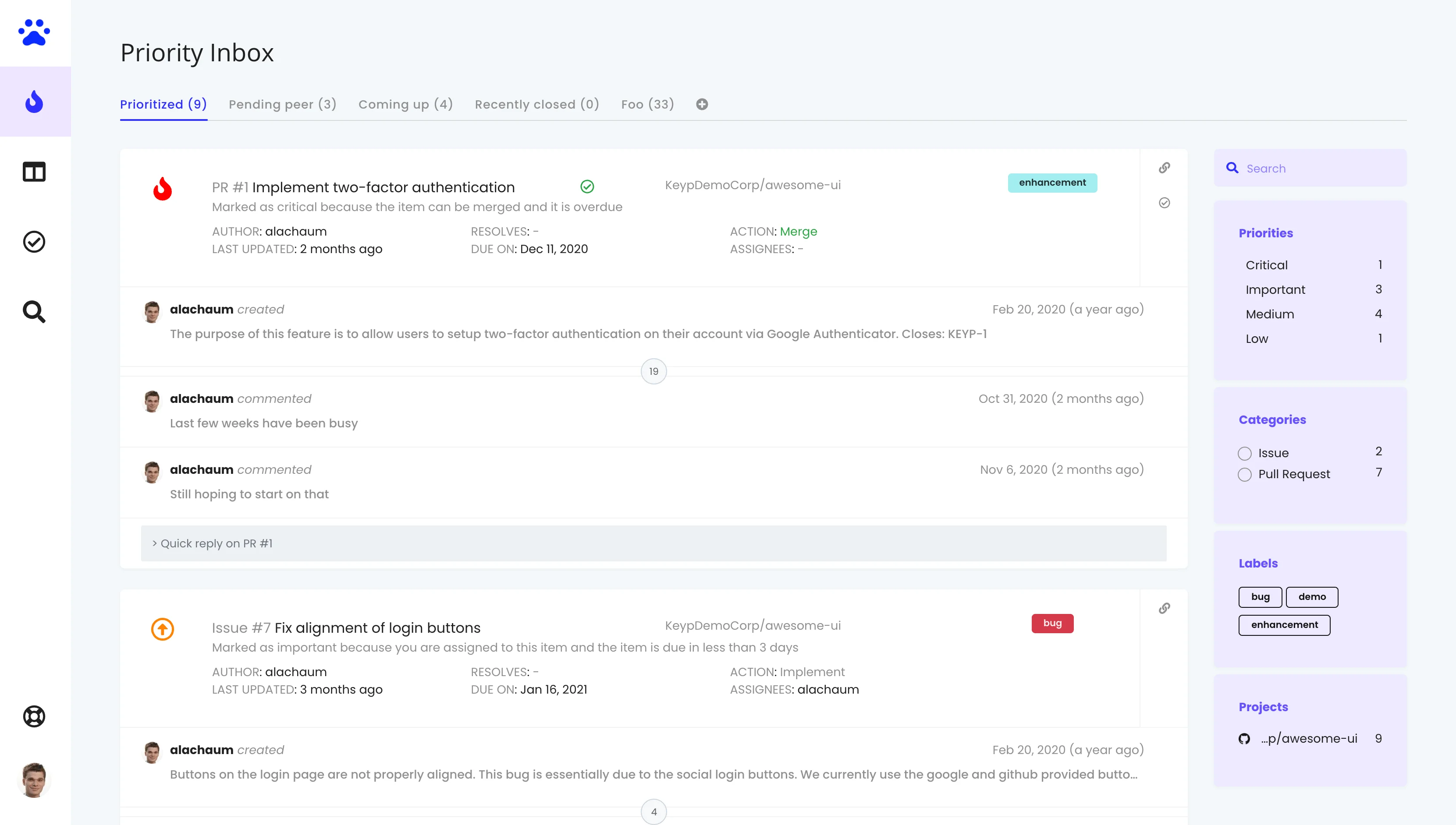Open the magnifier search icon in sidebar
The width and height of the screenshot is (1456, 825).
[x=34, y=311]
